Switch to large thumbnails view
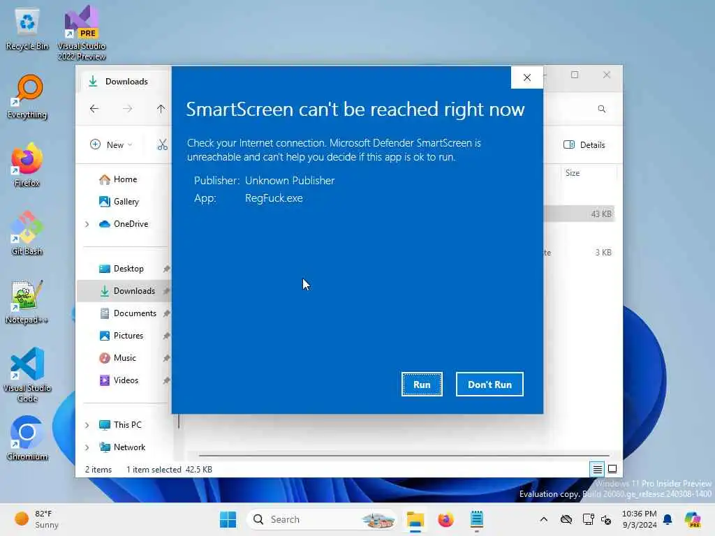715x536 pixels. click(612, 469)
